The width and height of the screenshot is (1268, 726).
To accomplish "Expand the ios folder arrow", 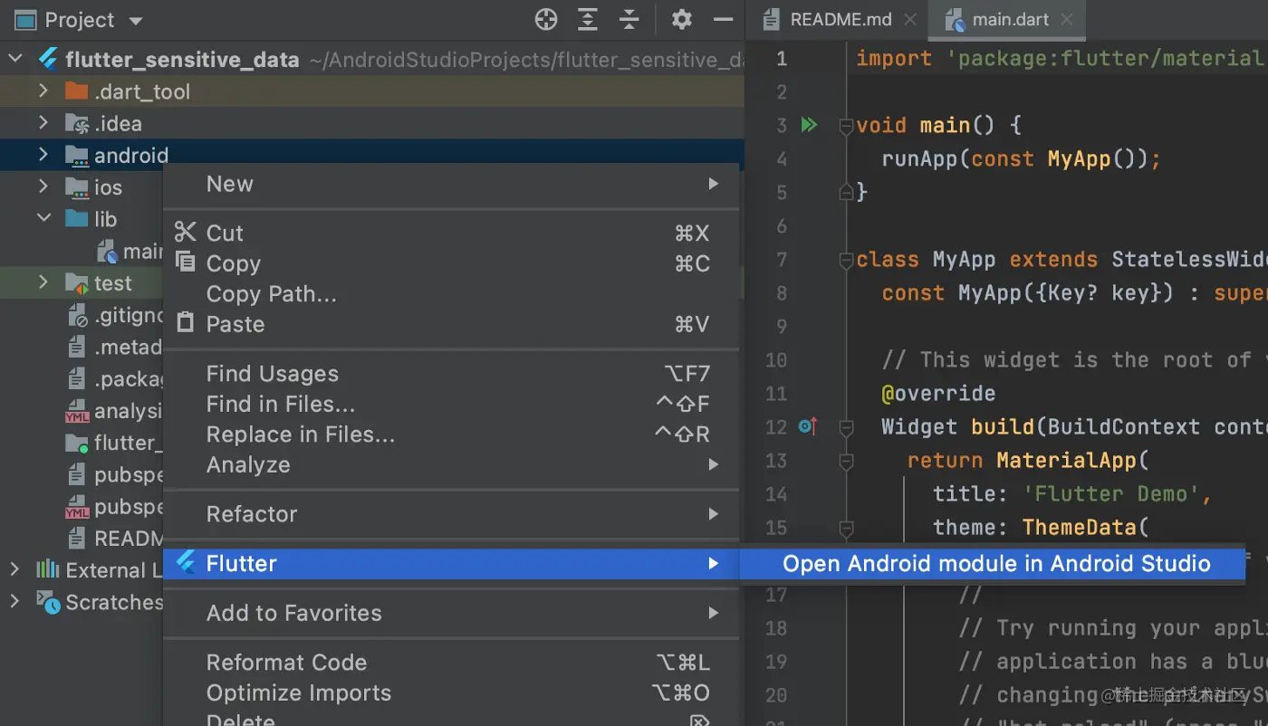I will point(43,186).
